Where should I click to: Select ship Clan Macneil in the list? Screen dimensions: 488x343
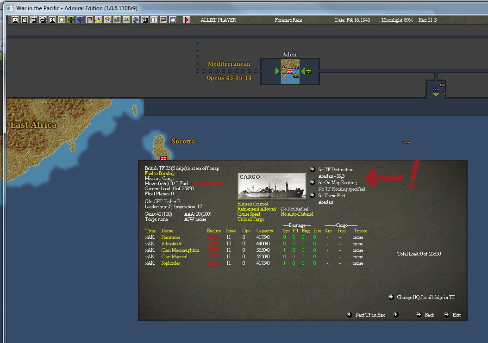point(174,257)
